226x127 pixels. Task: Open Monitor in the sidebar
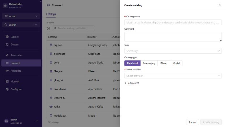click(x=21, y=82)
